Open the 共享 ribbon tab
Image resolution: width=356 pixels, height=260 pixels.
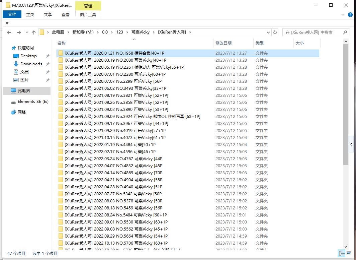coord(48,14)
